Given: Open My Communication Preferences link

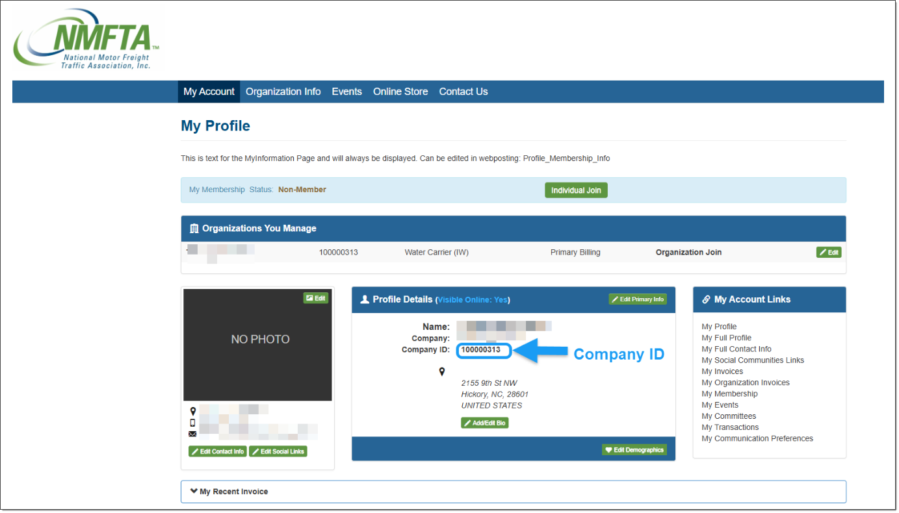Looking at the screenshot, I should tap(757, 439).
